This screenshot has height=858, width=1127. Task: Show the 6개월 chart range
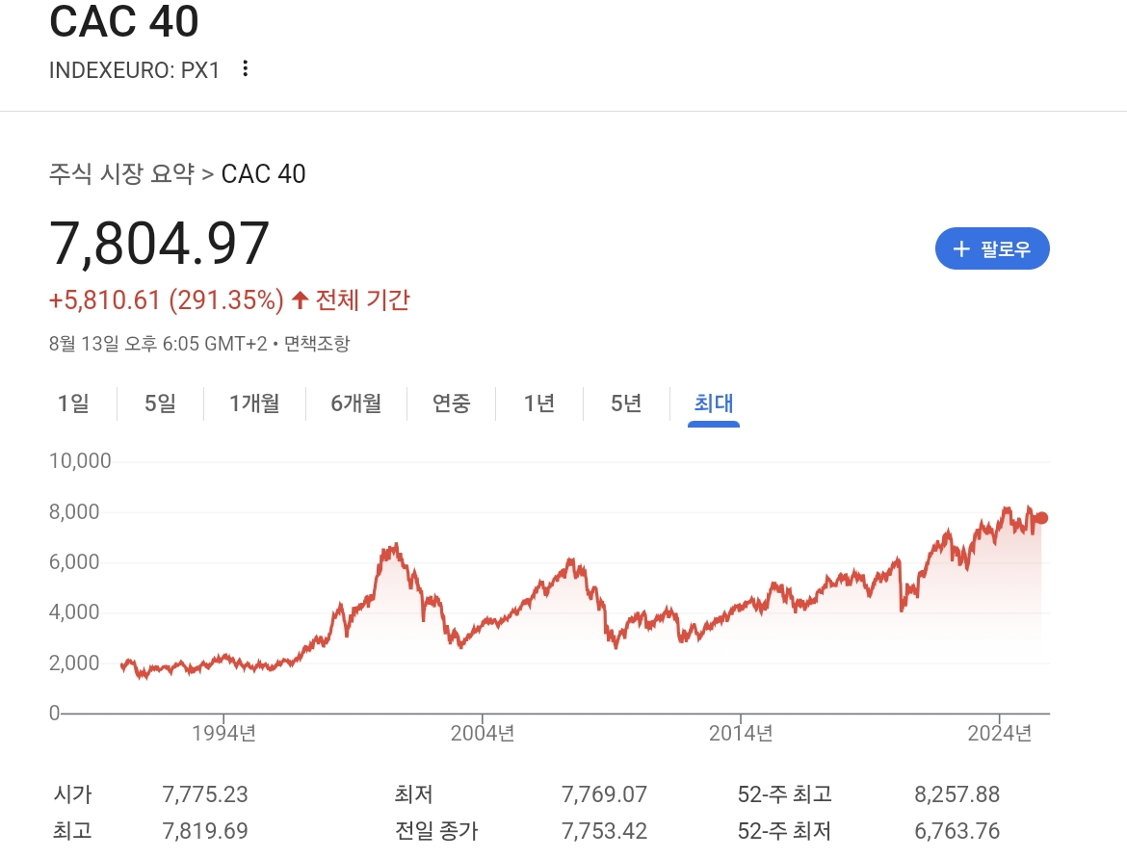(x=355, y=403)
